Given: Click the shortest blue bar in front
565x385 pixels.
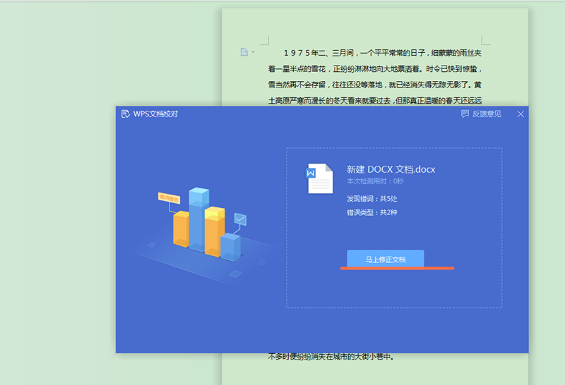Looking at the screenshot, I should point(230,247).
